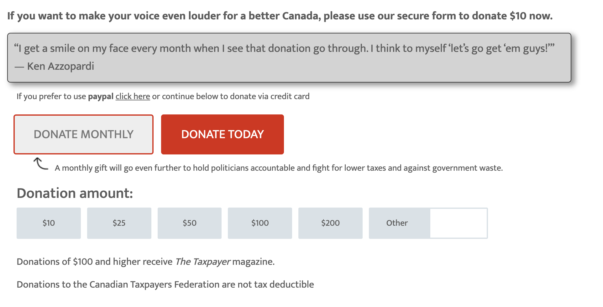Choose the $10 donation amount

coord(49,223)
